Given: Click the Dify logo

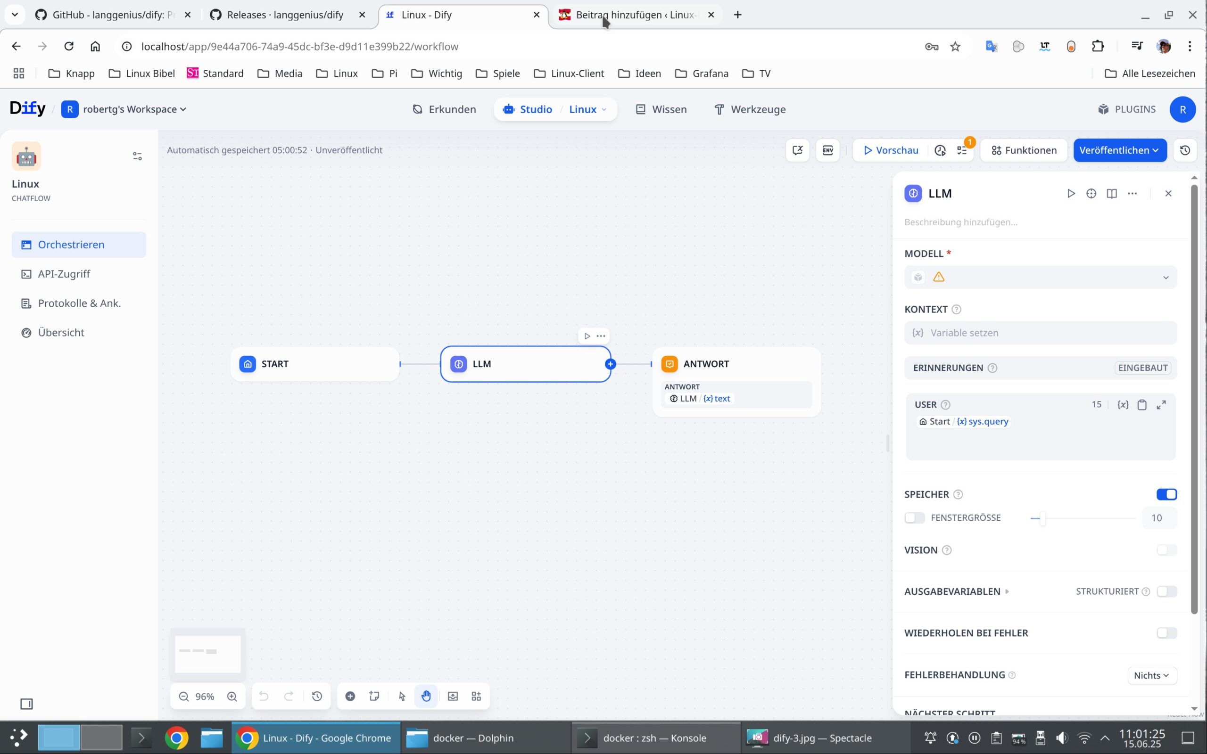Looking at the screenshot, I should click(28, 108).
